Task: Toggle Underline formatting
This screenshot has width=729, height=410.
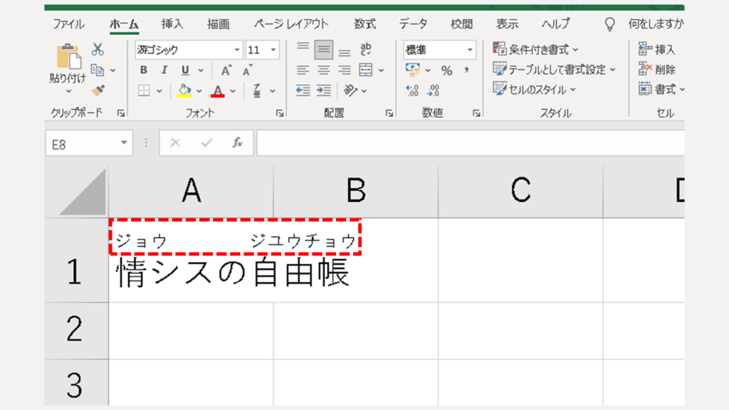Action: (185, 70)
